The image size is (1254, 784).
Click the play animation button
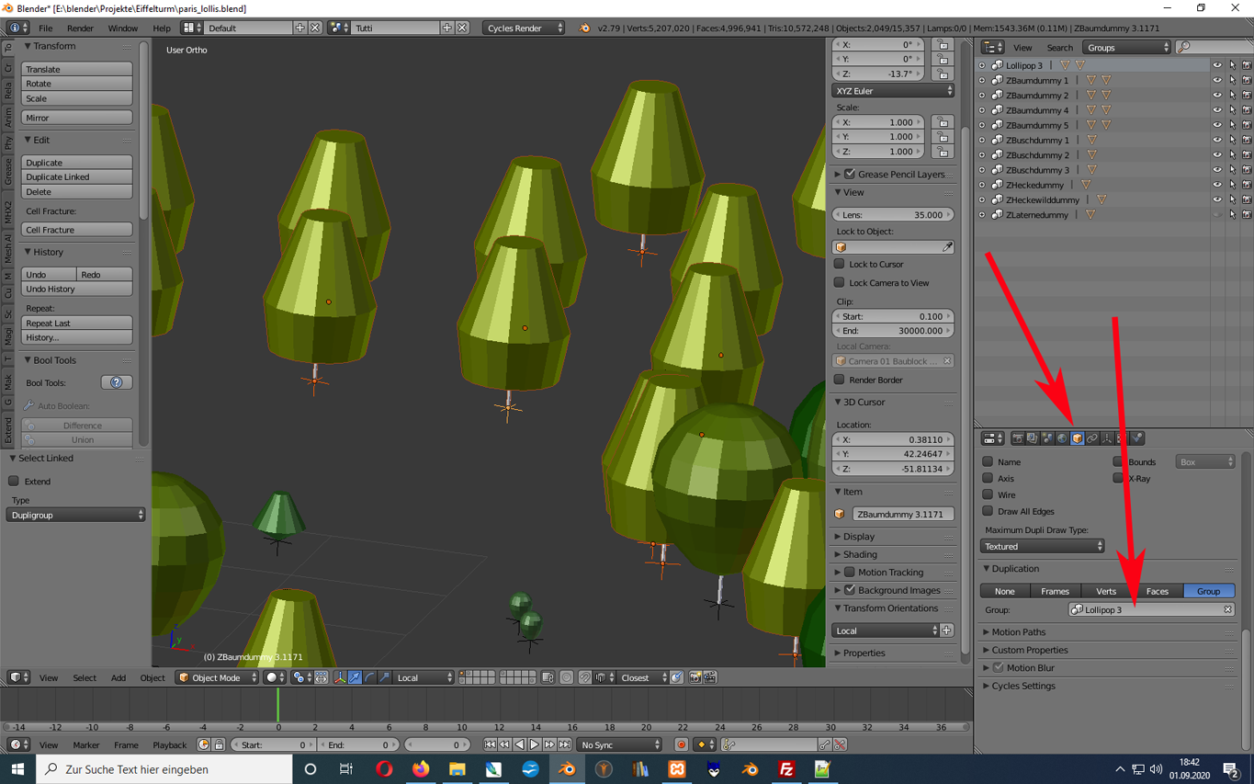(534, 744)
